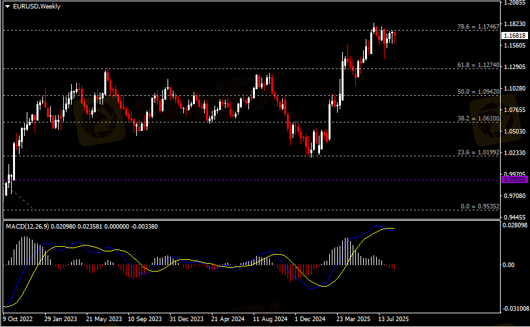
Task: Select the 78.6 Fibonacci level label
Action: 478,27
